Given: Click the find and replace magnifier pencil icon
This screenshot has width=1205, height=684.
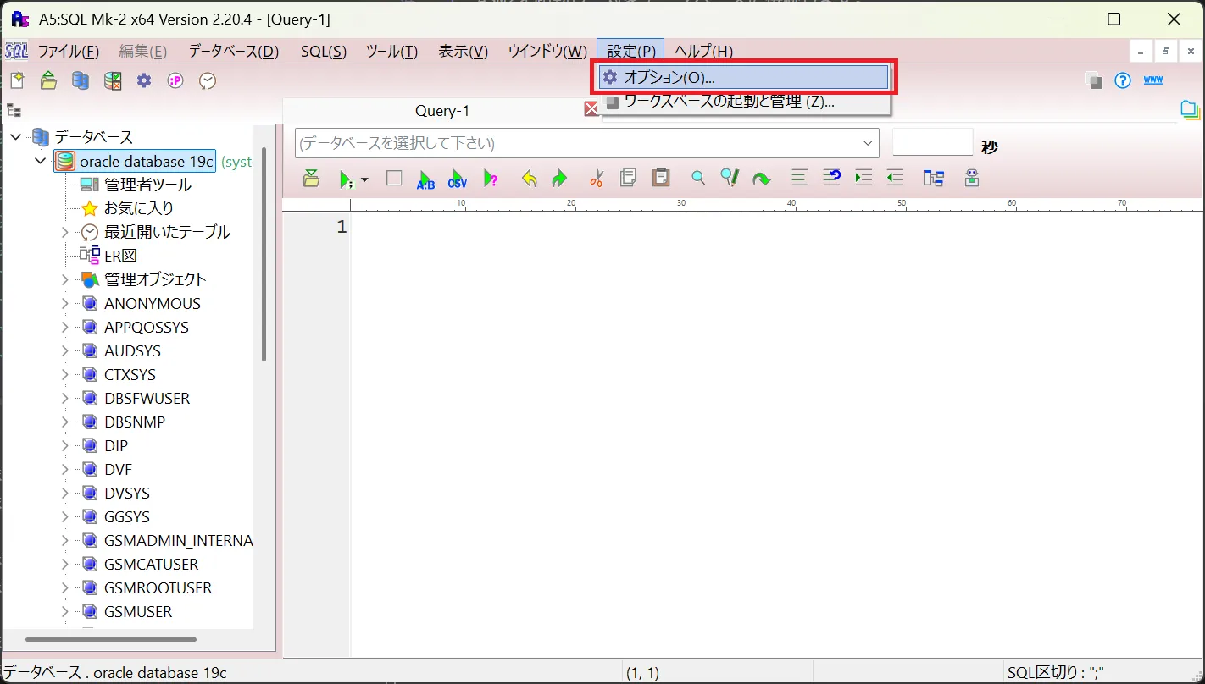Looking at the screenshot, I should tap(730, 179).
